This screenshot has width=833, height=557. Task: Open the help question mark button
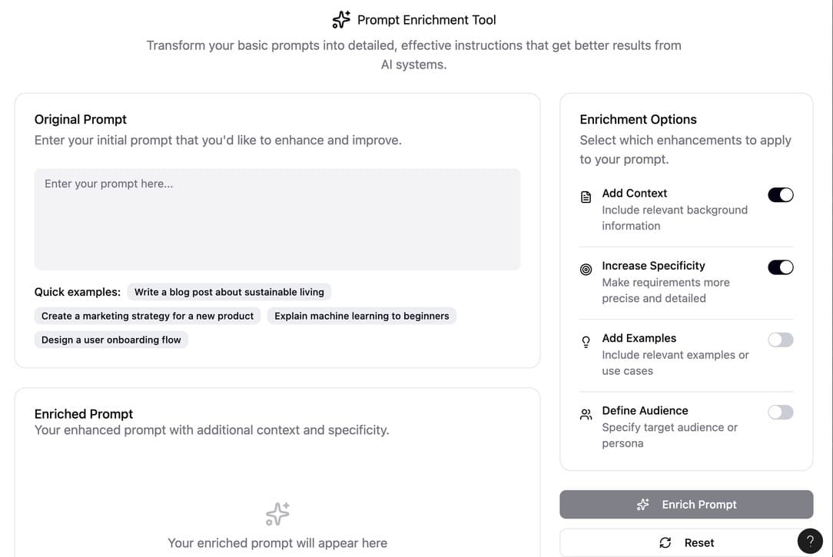[810, 541]
